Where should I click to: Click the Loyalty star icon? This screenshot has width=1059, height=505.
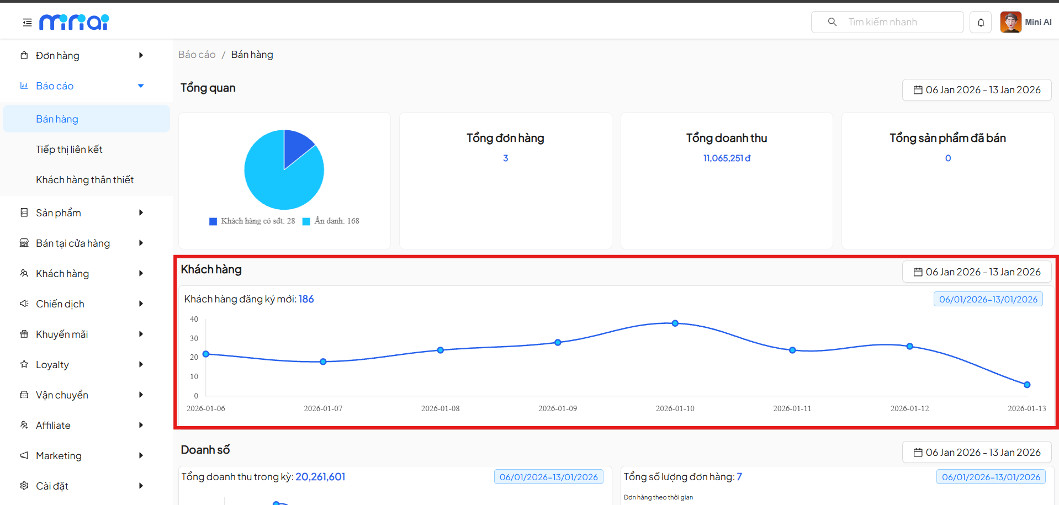point(24,364)
